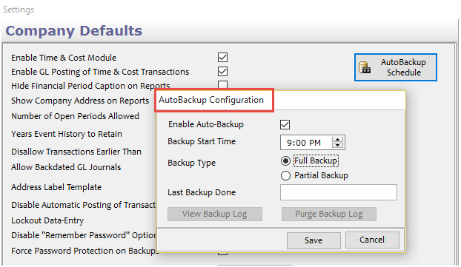Select the Full Backup radio button

tap(285, 160)
